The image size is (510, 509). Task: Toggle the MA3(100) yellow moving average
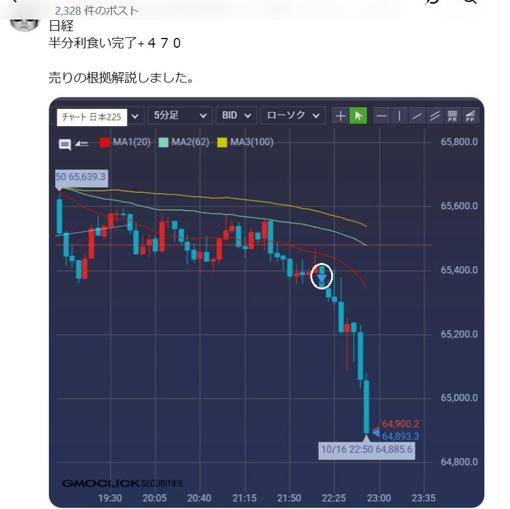tap(246, 143)
